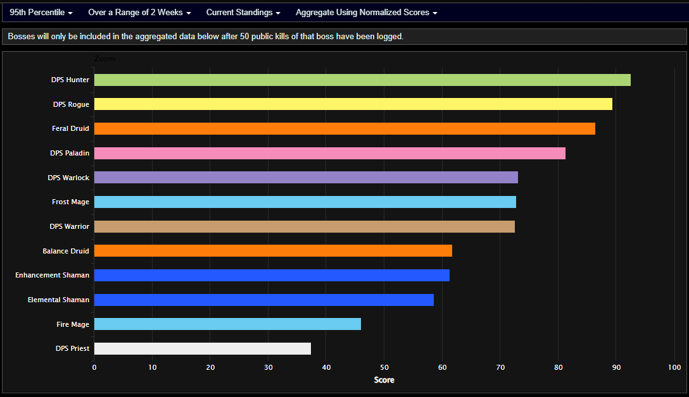Click the Frost Mage label
This screenshot has width=689, height=397.
(x=71, y=202)
